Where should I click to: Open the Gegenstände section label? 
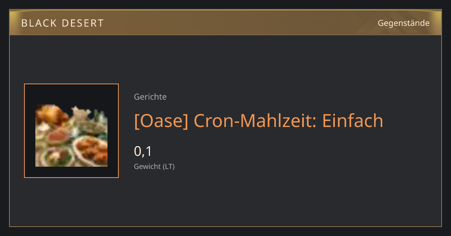point(404,23)
